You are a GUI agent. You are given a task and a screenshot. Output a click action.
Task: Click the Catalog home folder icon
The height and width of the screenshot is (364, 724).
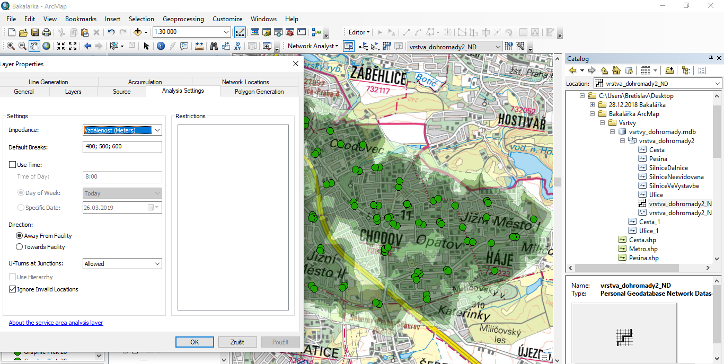[616, 70]
